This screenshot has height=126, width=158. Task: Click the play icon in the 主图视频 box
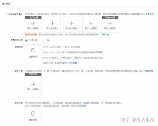[33, 50]
